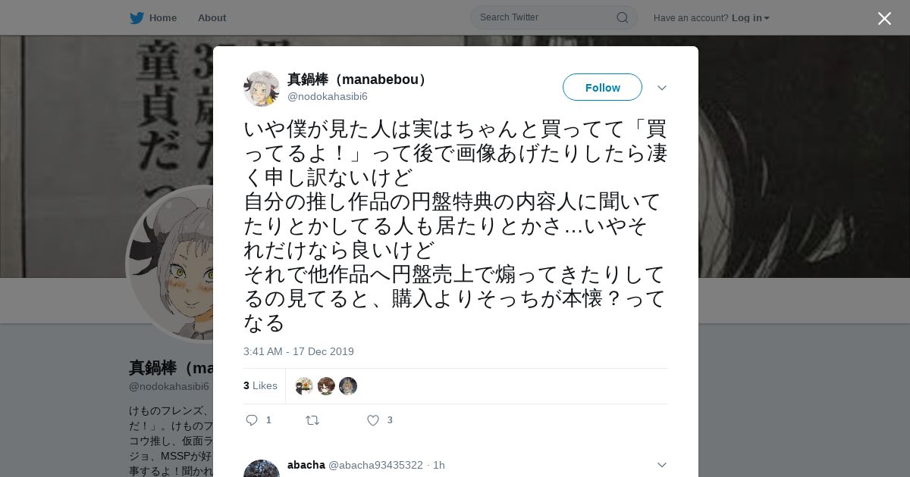The height and width of the screenshot is (477, 910).
Task: Open options chevron on abacha's reply
Action: 662,465
